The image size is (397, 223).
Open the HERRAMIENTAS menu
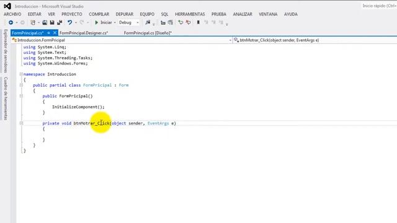click(x=190, y=14)
